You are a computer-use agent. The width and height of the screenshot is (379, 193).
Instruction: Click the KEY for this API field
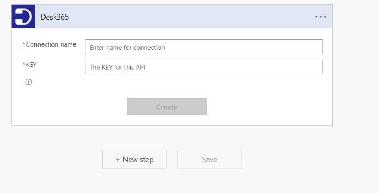[204, 66]
